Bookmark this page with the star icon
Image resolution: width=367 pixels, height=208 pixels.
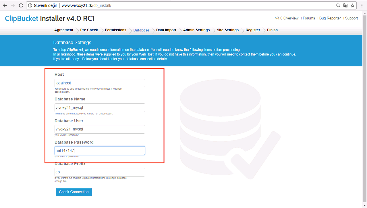click(353, 5)
